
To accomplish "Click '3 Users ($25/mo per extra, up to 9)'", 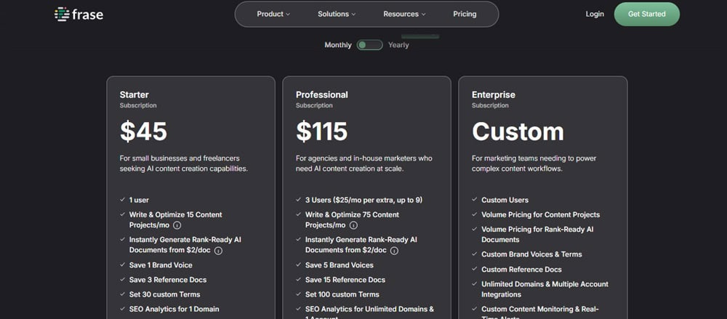I will tap(363, 200).
